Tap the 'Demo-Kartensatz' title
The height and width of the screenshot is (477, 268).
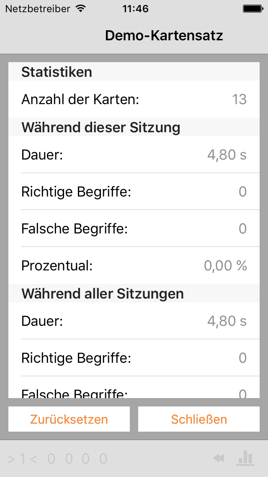click(x=164, y=36)
